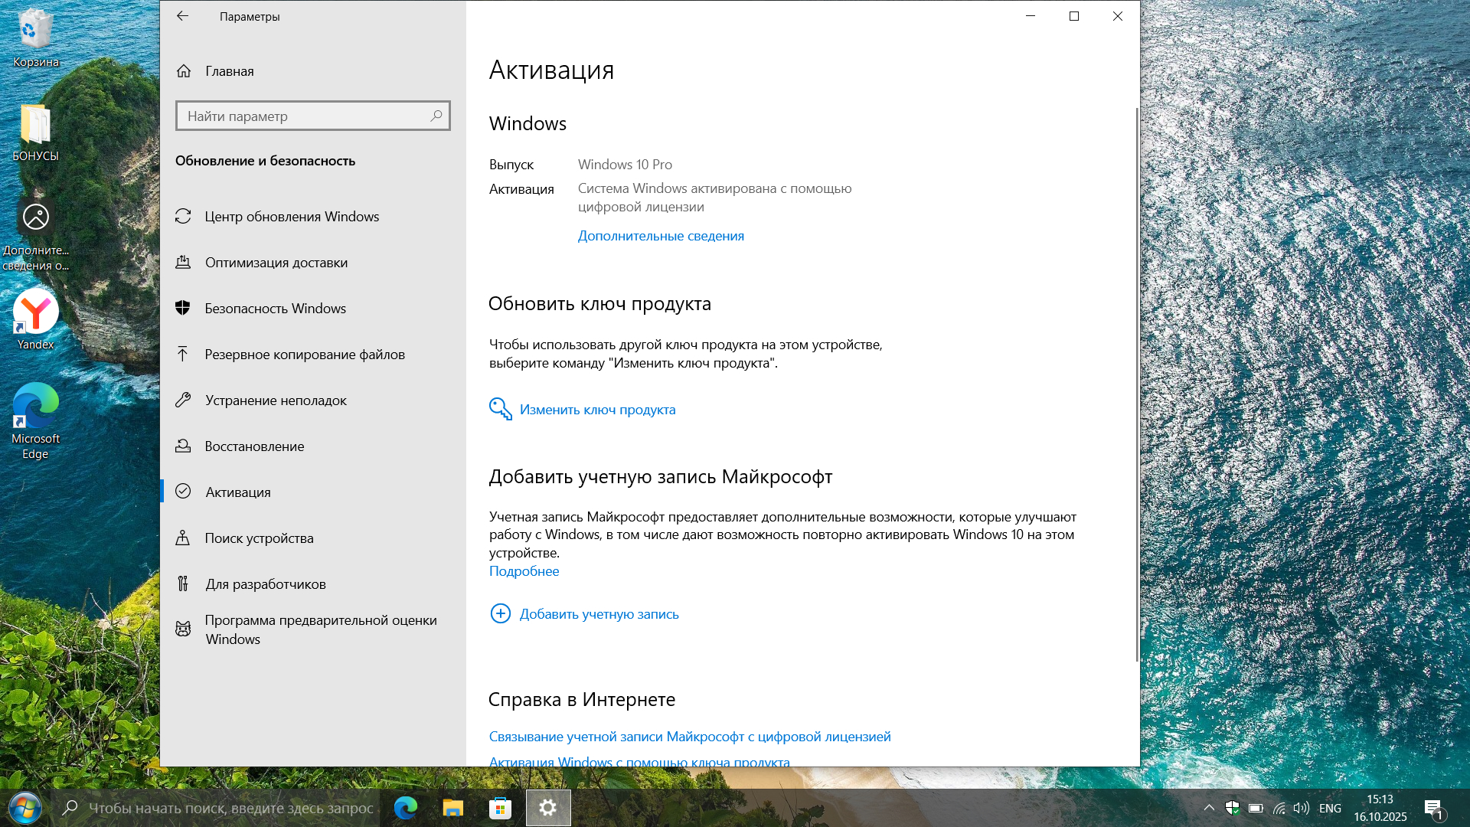
Task: Select Оптимизация доставки in the sidebar
Action: click(276, 263)
